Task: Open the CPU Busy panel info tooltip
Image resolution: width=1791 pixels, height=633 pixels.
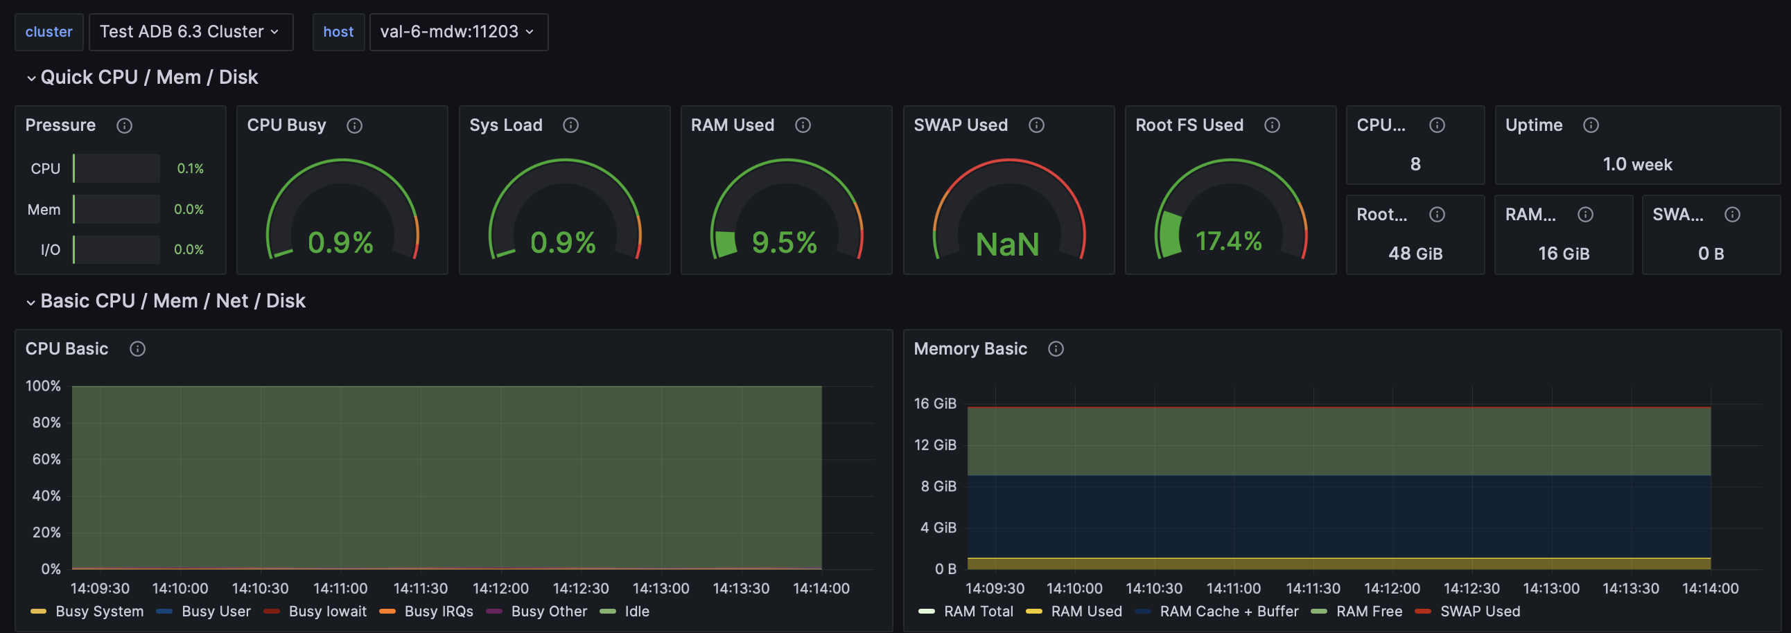Action: click(x=355, y=126)
